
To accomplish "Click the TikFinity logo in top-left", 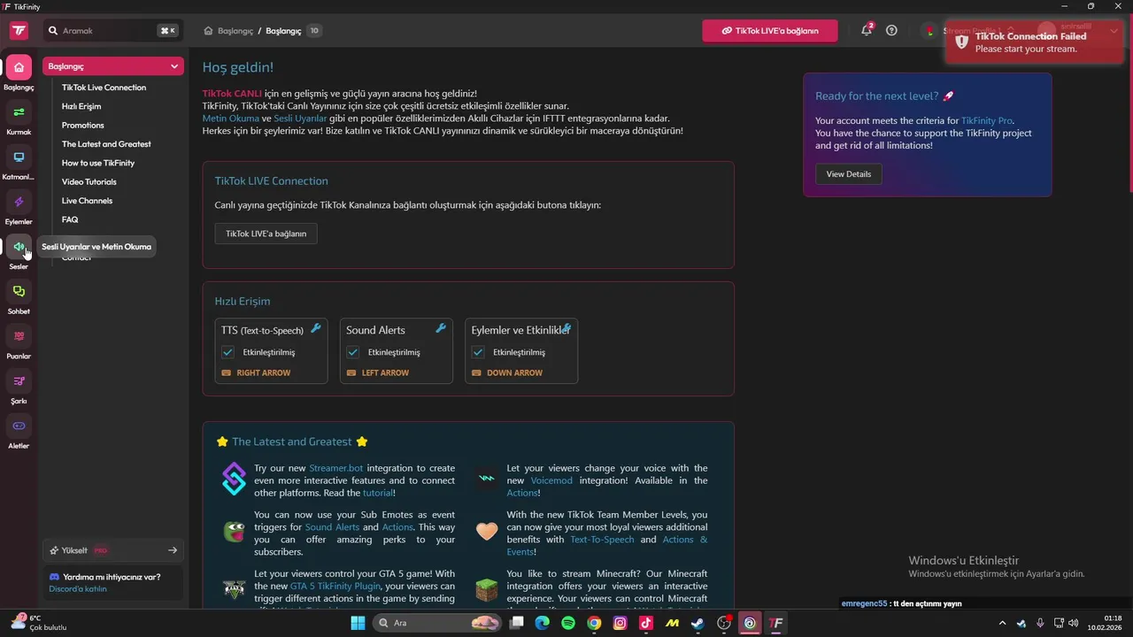I will (19, 31).
